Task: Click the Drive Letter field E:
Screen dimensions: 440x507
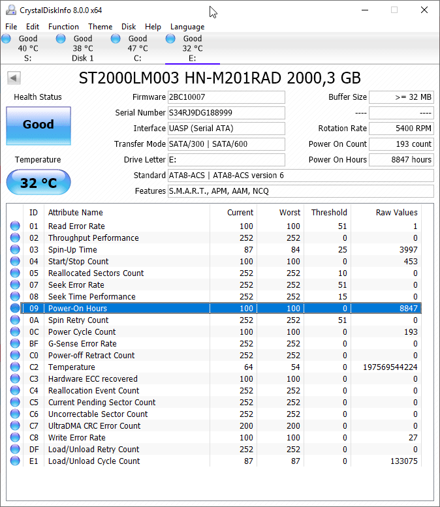Action: (227, 160)
